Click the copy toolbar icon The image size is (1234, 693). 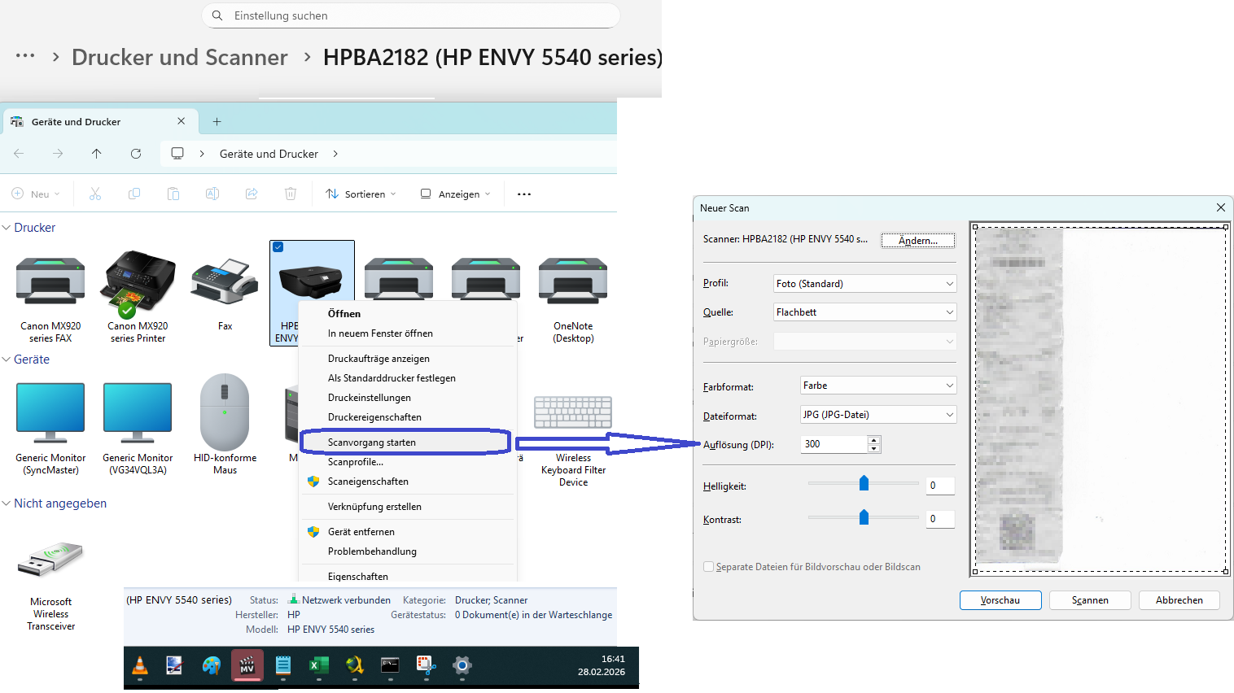pos(134,194)
